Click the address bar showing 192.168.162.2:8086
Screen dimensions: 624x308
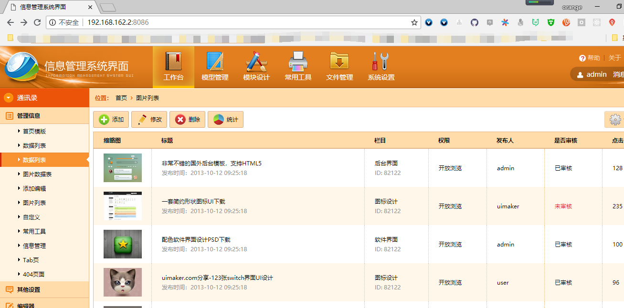234,22
